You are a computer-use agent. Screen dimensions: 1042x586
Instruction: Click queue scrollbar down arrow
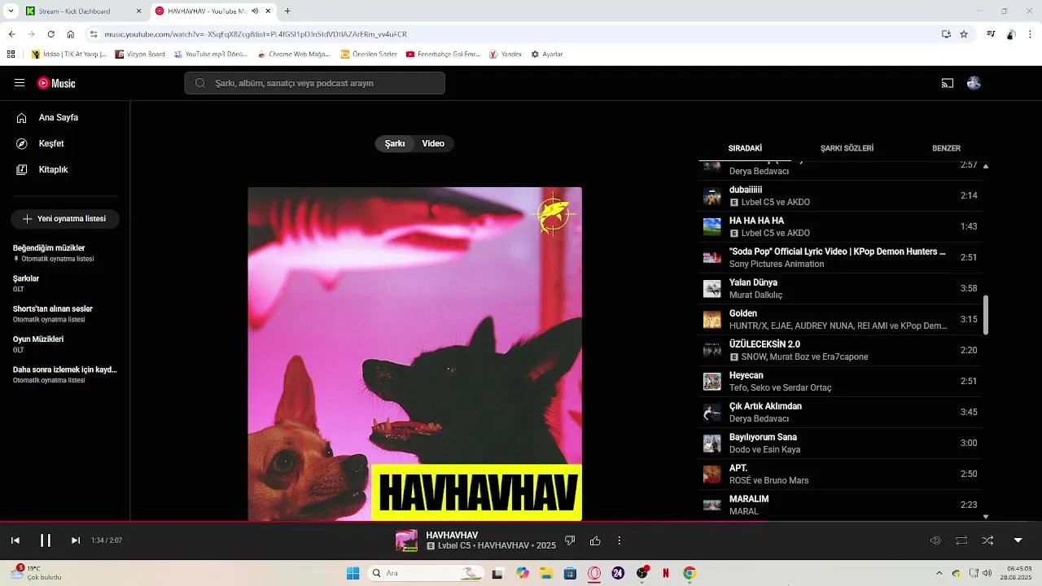tap(986, 516)
